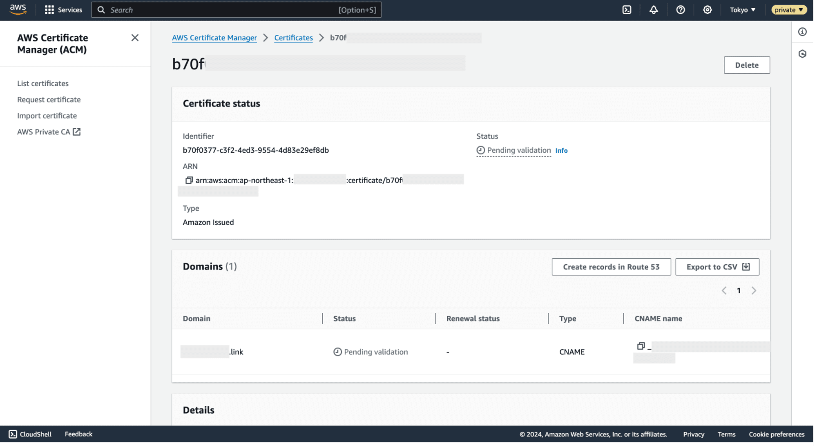Viewport: 817px width, 446px height.
Task: Open Import certificate in sidebar
Action: [47, 116]
